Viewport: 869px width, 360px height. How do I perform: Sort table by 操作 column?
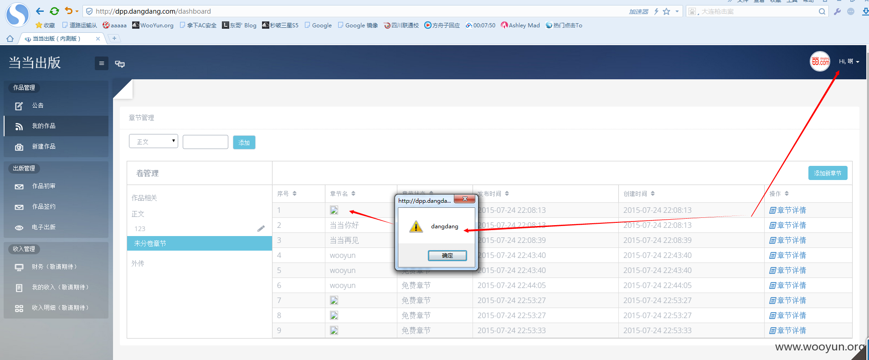(779, 194)
